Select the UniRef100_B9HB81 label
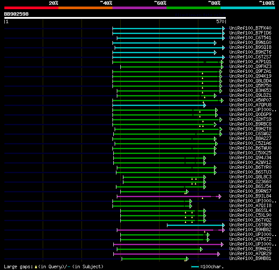 (x=250, y=259)
